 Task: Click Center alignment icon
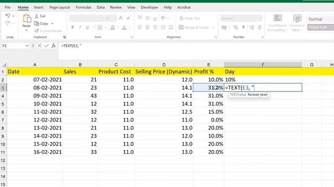point(147,27)
